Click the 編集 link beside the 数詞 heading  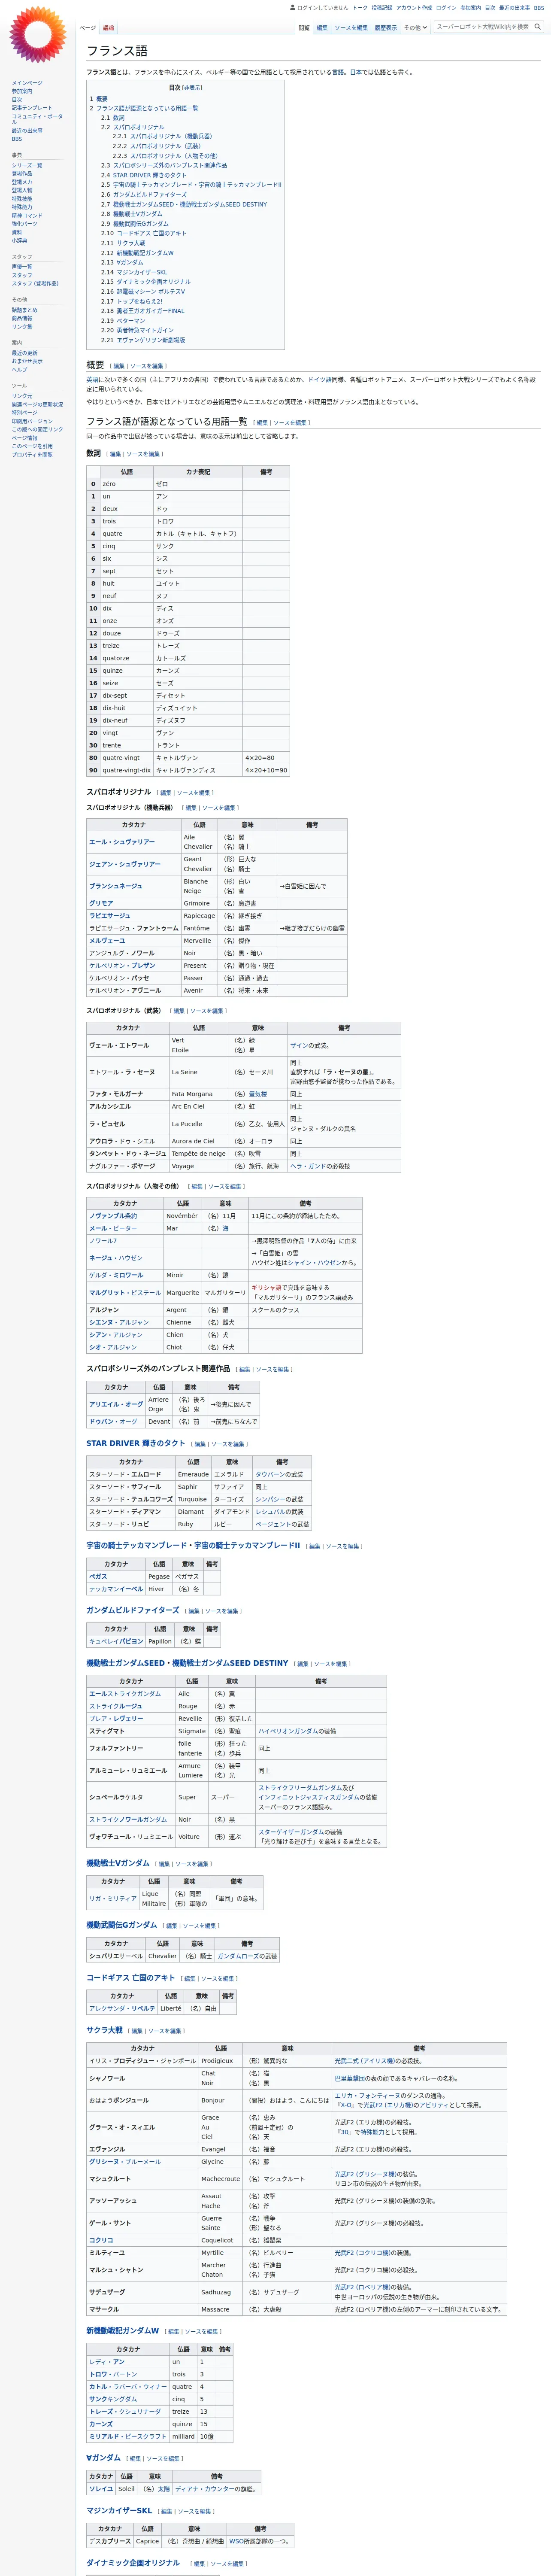(115, 454)
